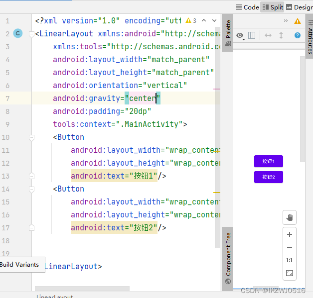The height and width of the screenshot is (298, 313).
Task: Click android:layout_width="match_parent" text
Action: pos(131,60)
